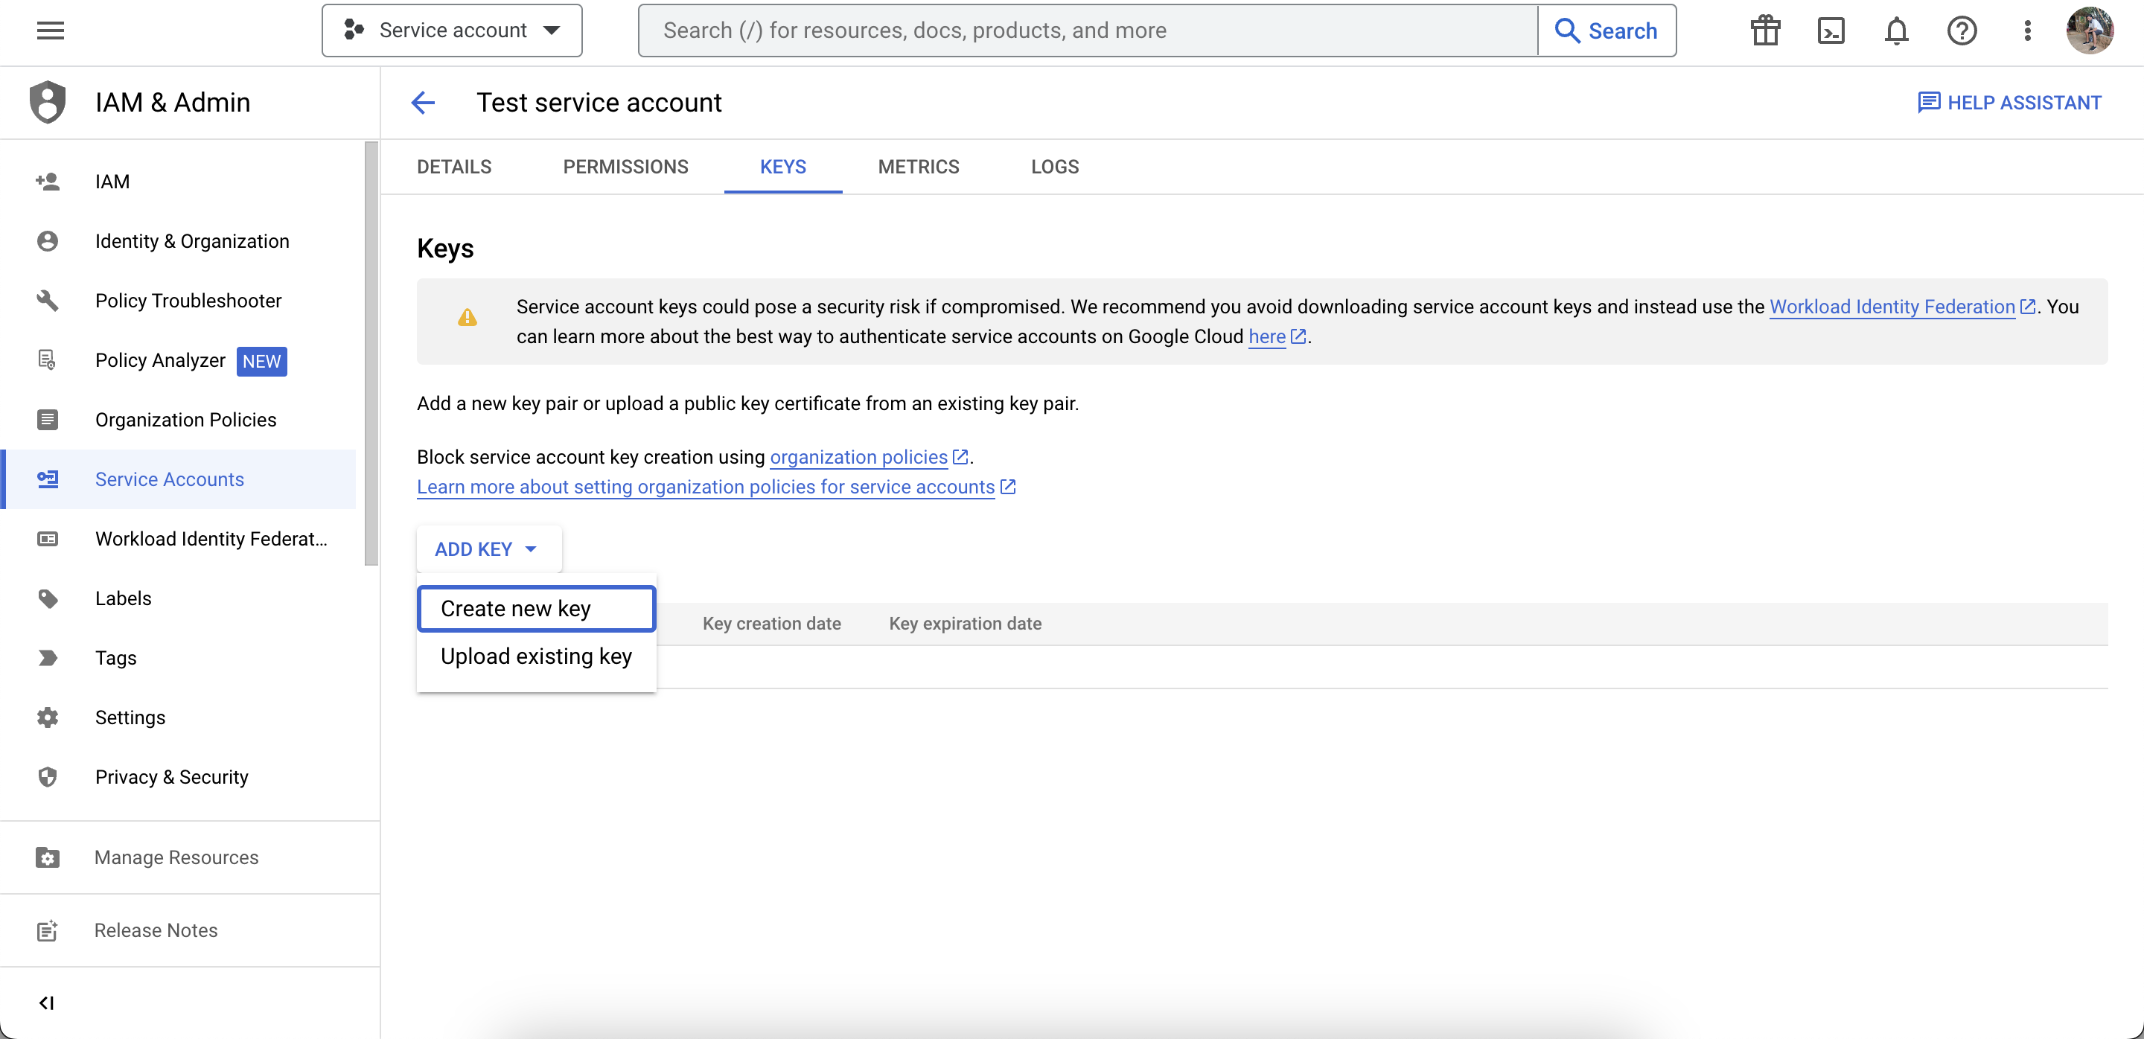Open the gift free trial icon
2144x1039 pixels.
[x=1764, y=31]
